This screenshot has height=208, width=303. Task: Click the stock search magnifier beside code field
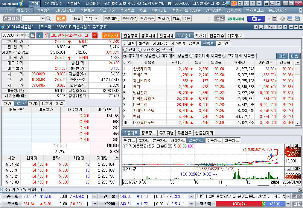27,35
